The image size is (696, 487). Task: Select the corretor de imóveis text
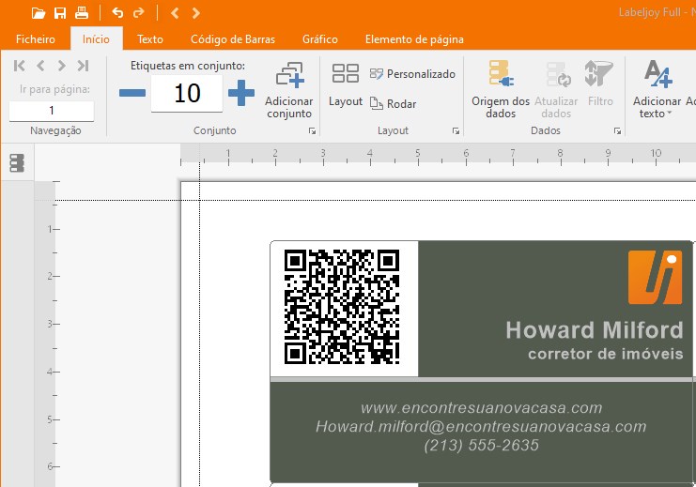click(x=606, y=354)
